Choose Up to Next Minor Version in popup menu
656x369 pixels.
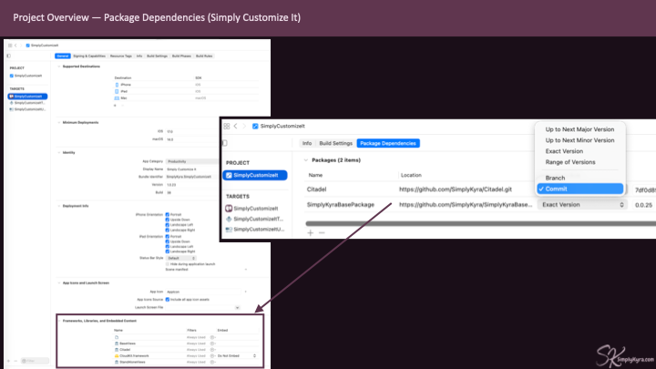(x=579, y=140)
